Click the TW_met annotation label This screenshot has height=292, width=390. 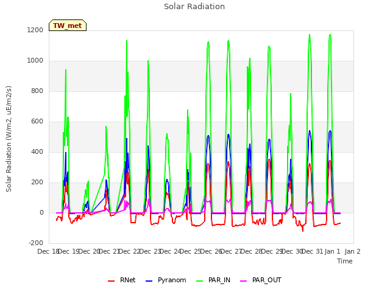pyautogui.click(x=68, y=26)
